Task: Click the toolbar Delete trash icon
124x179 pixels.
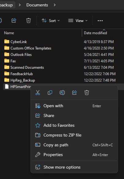Action: 28,21
